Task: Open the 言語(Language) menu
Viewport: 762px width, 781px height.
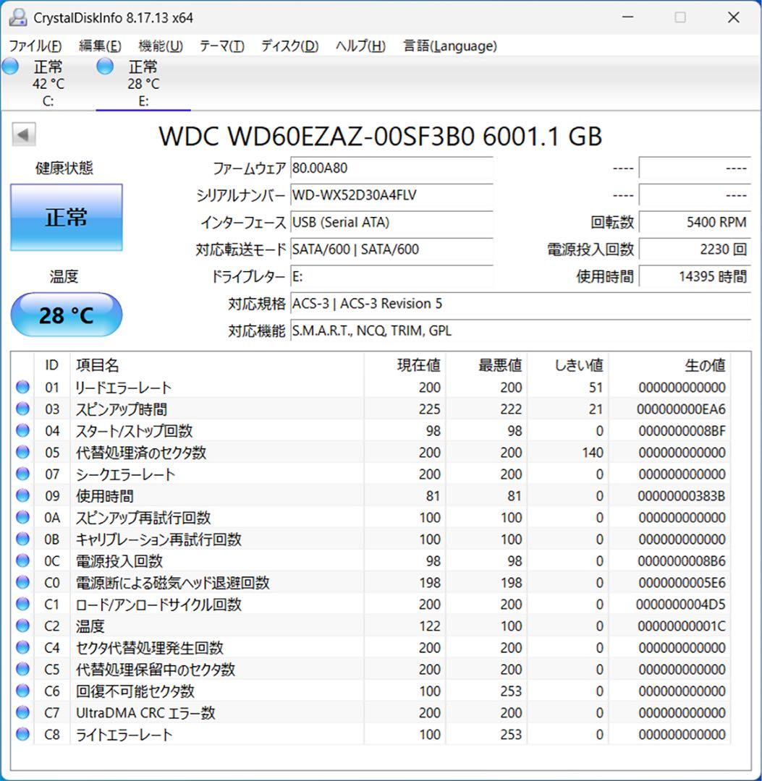Action: point(449,46)
